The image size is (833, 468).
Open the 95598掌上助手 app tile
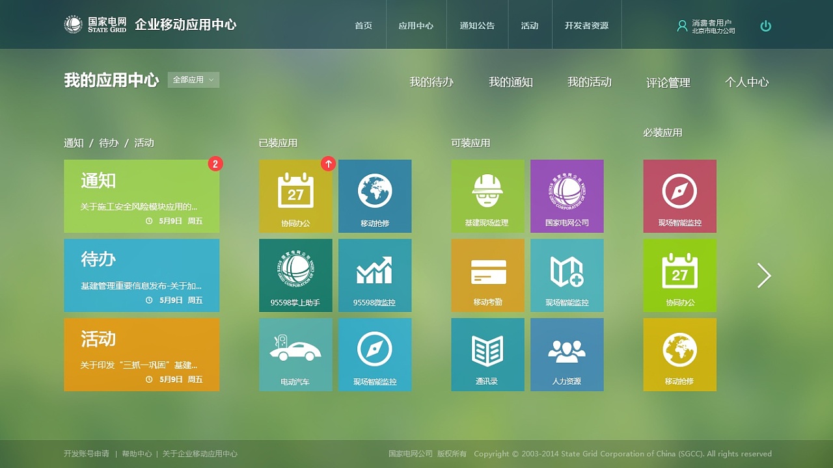[296, 275]
